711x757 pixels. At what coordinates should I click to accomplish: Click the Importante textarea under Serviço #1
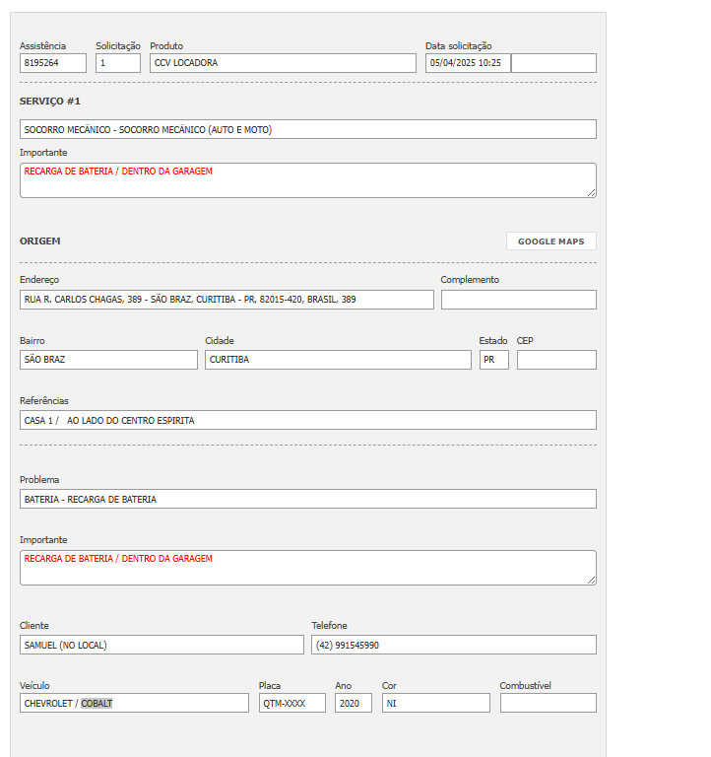(x=307, y=180)
